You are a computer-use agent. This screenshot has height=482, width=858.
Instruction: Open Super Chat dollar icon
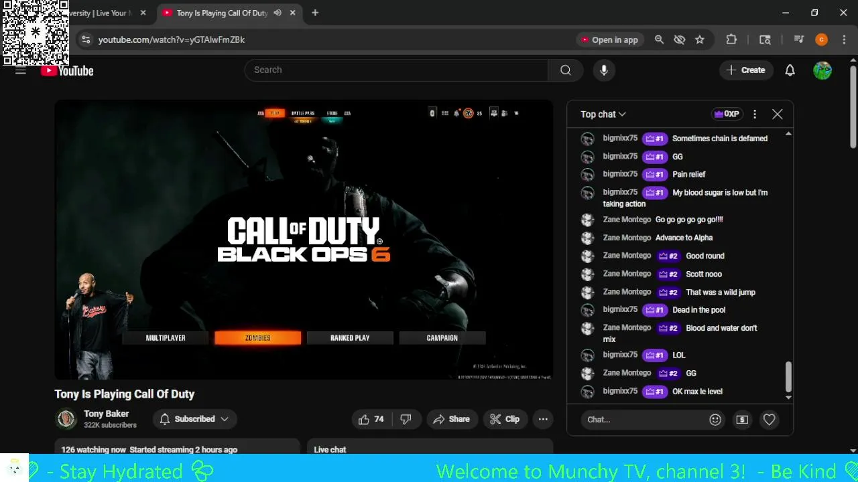pyautogui.click(x=742, y=420)
